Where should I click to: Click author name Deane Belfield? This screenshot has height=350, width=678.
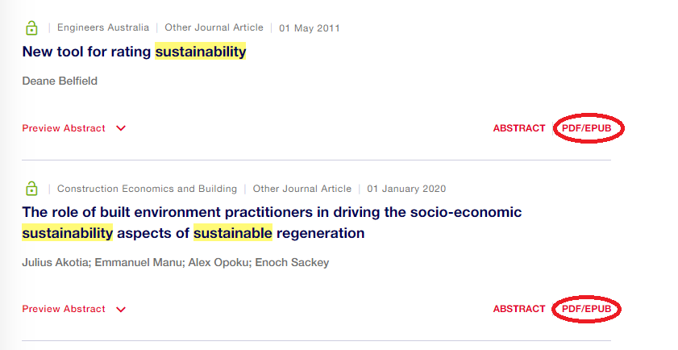(x=59, y=81)
